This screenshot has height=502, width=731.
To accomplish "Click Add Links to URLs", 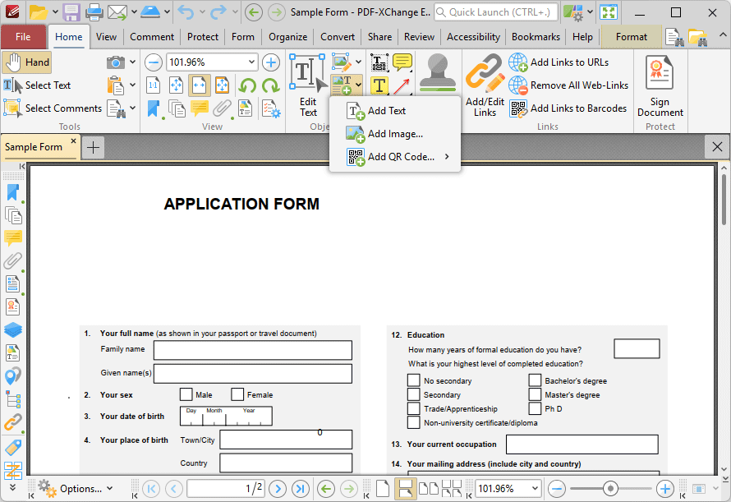I will [x=559, y=62].
